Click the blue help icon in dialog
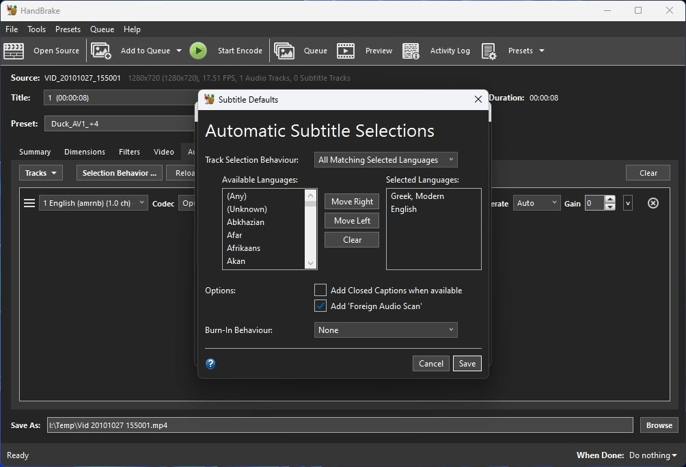Viewport: 686px width, 467px height. (x=210, y=364)
